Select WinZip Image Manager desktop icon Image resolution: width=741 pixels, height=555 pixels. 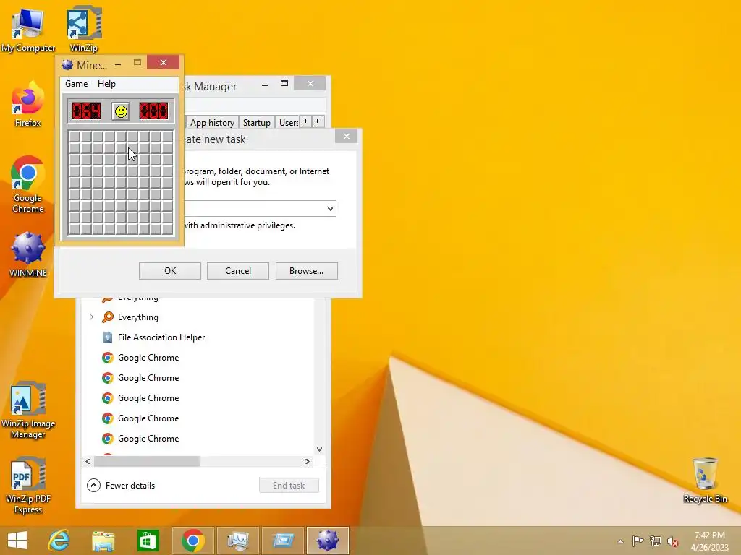coord(28,410)
